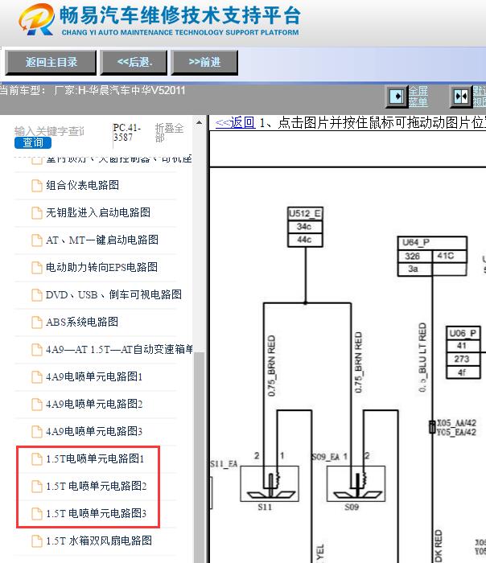The height and width of the screenshot is (563, 486).
Task: Click document icon beside 4A9电喷单元电路图2
Action: (x=37, y=405)
